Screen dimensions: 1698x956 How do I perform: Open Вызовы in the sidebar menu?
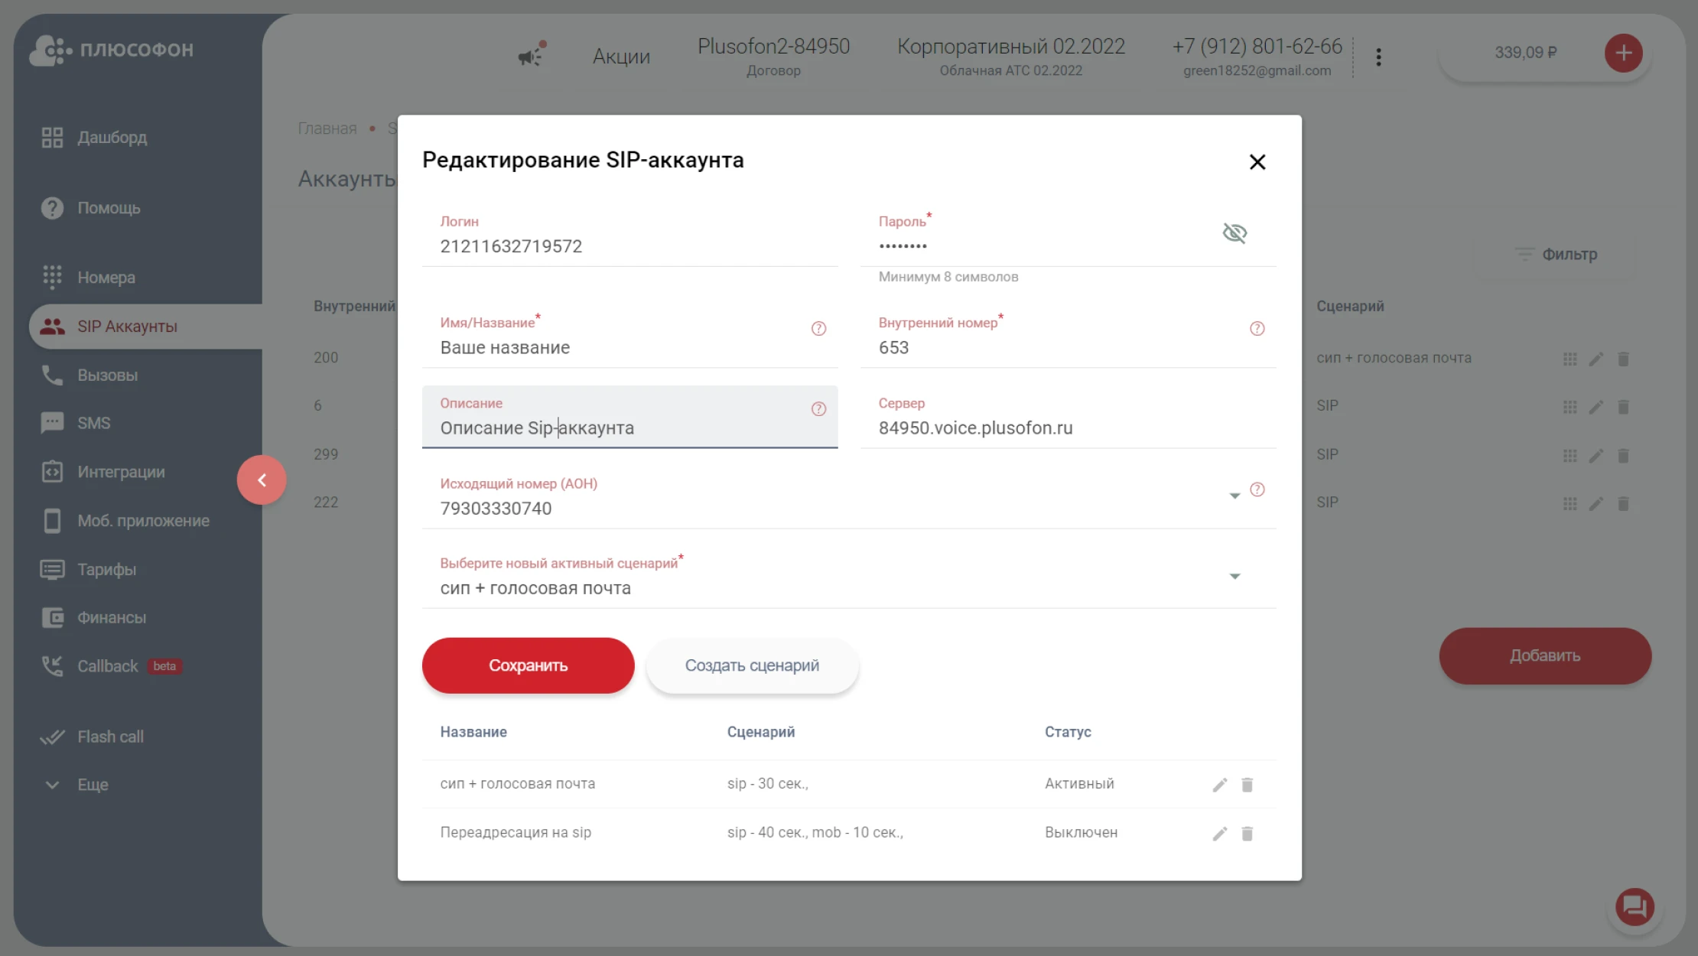(107, 376)
